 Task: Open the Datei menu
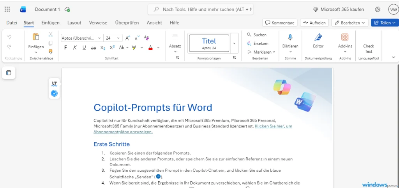pyautogui.click(x=12, y=23)
